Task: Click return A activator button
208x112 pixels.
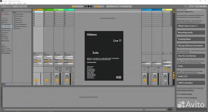Action: pyautogui.click(x=145, y=80)
